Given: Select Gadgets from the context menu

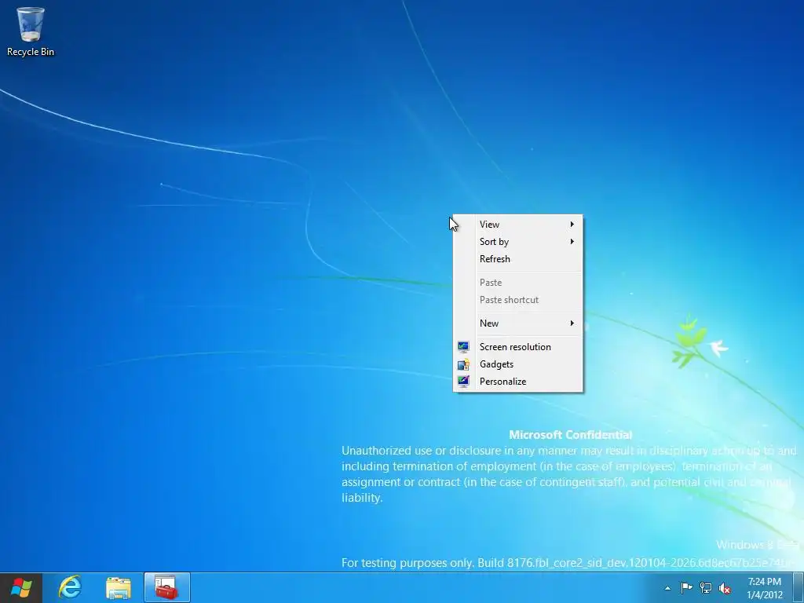Looking at the screenshot, I should (518, 364).
